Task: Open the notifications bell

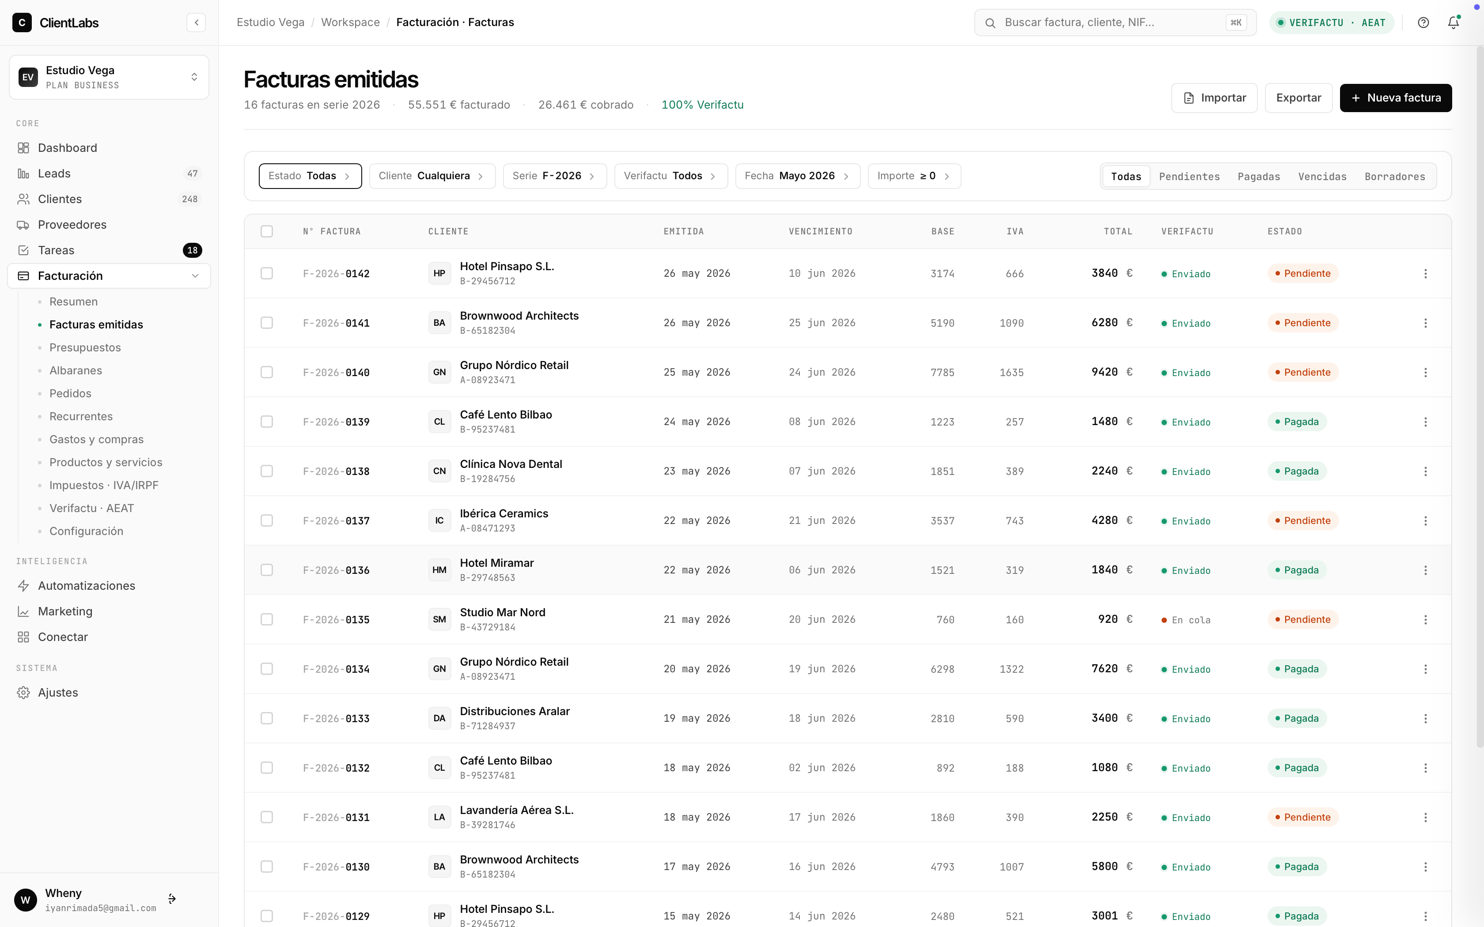Action: coord(1454,23)
